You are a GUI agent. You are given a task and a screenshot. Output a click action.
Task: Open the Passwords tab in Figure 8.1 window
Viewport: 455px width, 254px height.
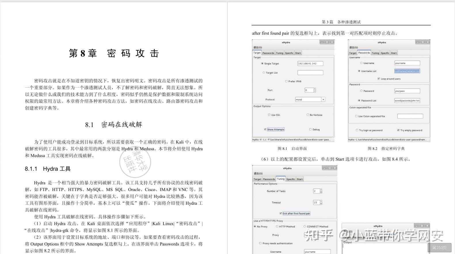[x=268, y=53]
